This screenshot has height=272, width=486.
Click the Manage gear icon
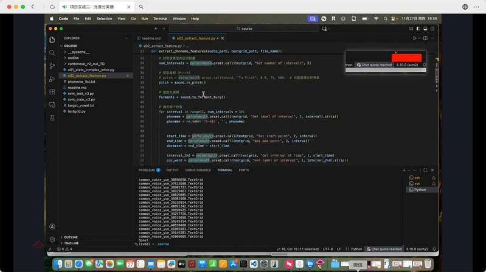coord(52,239)
